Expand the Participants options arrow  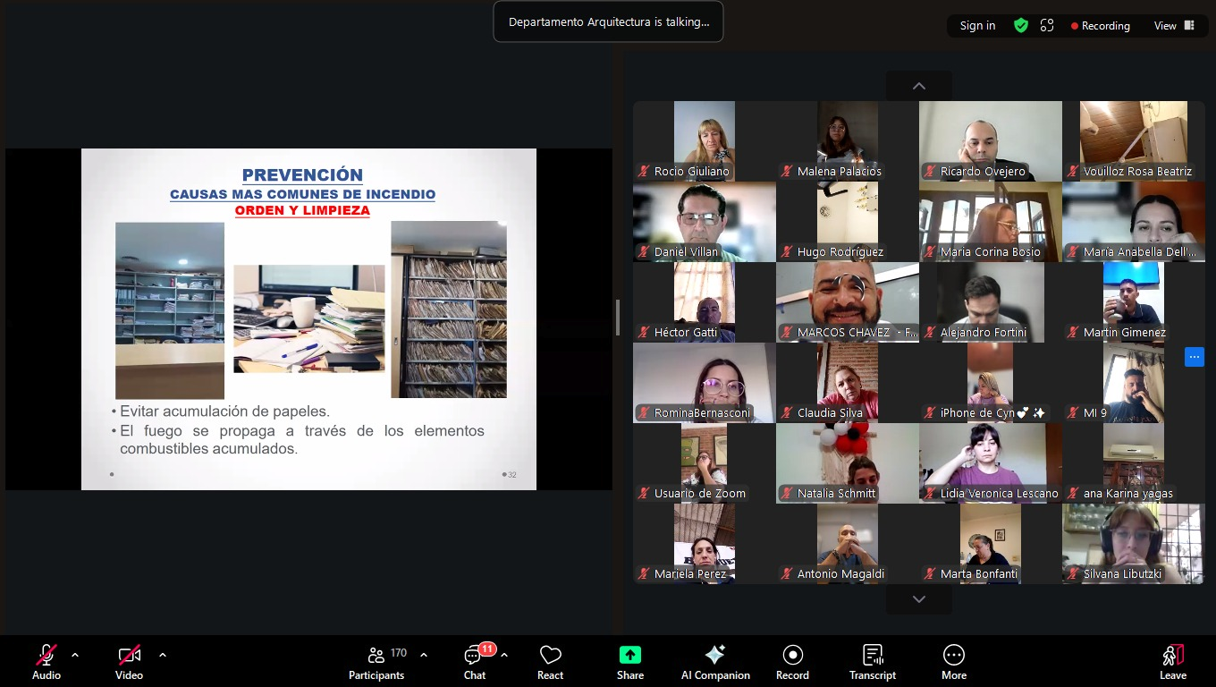[424, 655]
